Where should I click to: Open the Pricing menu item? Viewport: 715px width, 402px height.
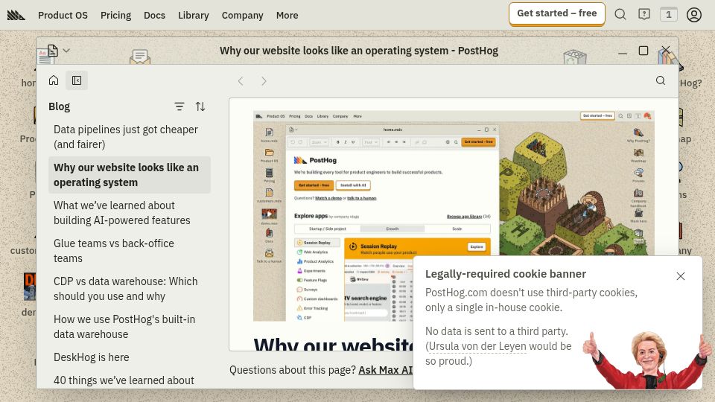pos(116,15)
